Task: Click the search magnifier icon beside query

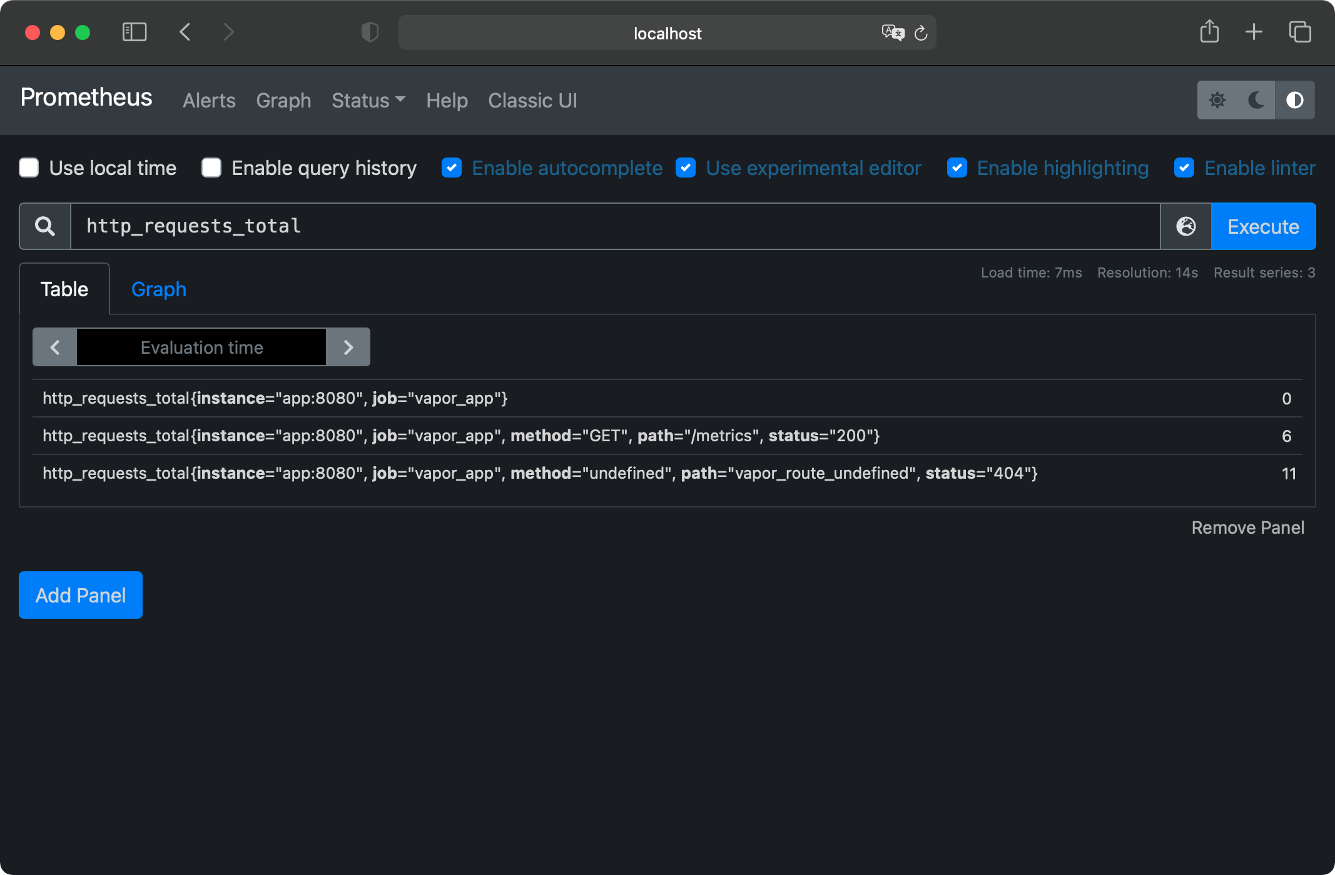Action: (44, 226)
